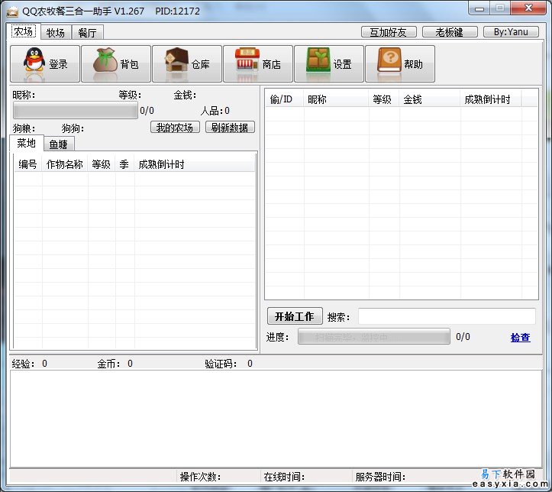Click the crop list 等级 column header
The image size is (552, 492).
pyautogui.click(x=102, y=164)
